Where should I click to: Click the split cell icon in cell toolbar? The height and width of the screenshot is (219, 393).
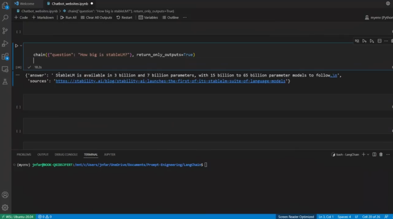click(x=380, y=41)
